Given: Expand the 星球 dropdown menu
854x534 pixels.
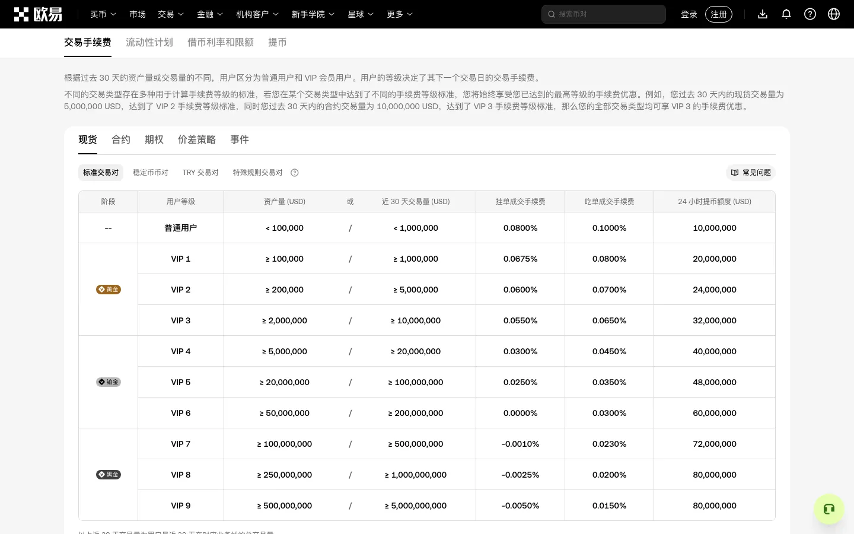Looking at the screenshot, I should pyautogui.click(x=361, y=14).
